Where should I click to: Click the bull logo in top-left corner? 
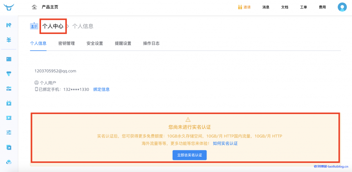[x=9, y=7]
